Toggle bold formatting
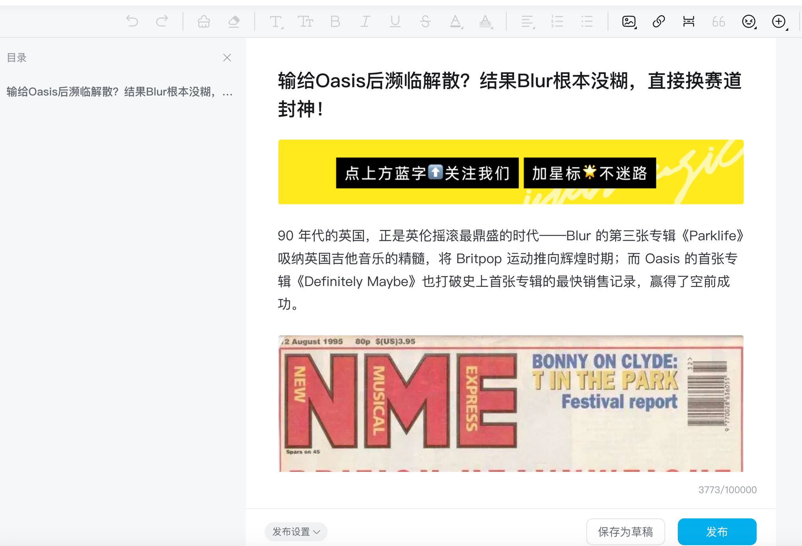802x546 pixels. click(x=335, y=22)
